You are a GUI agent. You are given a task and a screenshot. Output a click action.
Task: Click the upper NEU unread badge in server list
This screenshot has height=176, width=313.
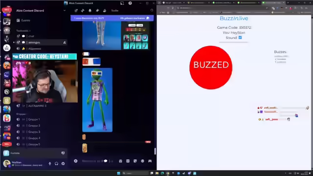6,9
